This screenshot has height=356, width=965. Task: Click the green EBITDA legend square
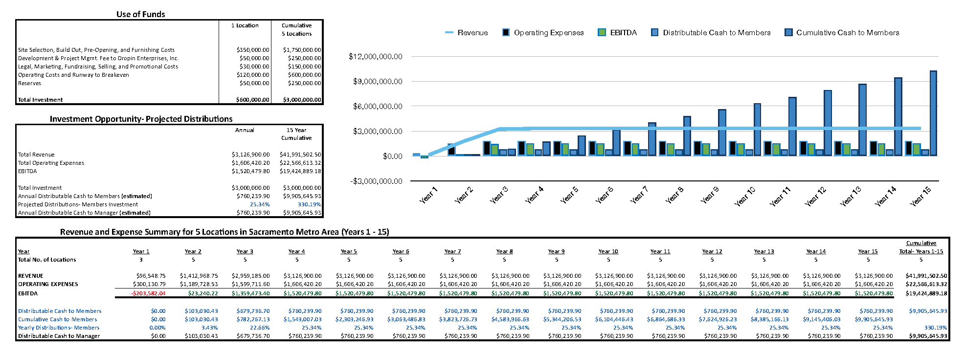pyautogui.click(x=602, y=33)
